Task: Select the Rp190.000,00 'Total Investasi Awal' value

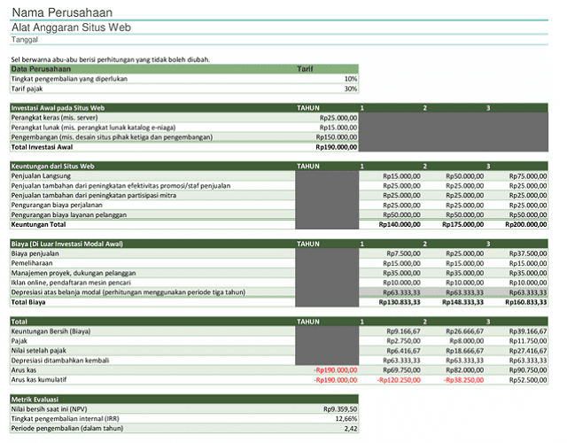Action: (x=337, y=147)
